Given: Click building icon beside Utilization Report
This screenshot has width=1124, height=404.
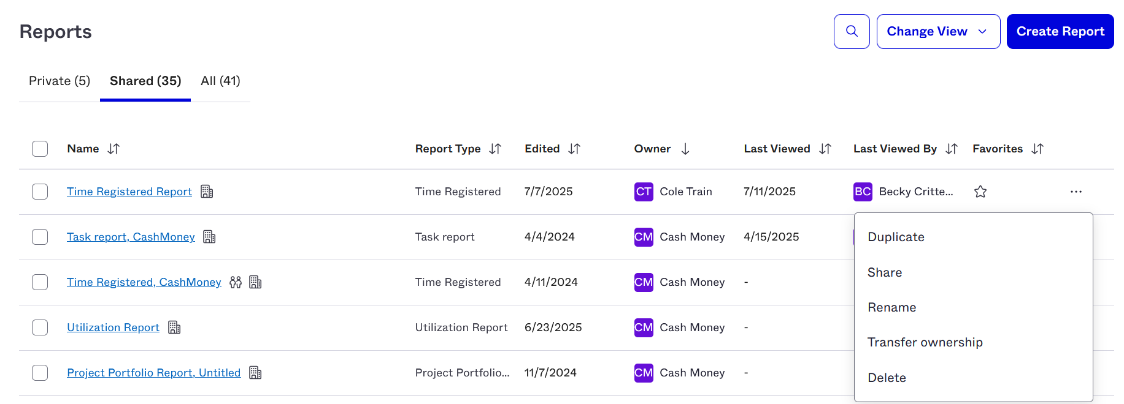Looking at the screenshot, I should pos(174,327).
